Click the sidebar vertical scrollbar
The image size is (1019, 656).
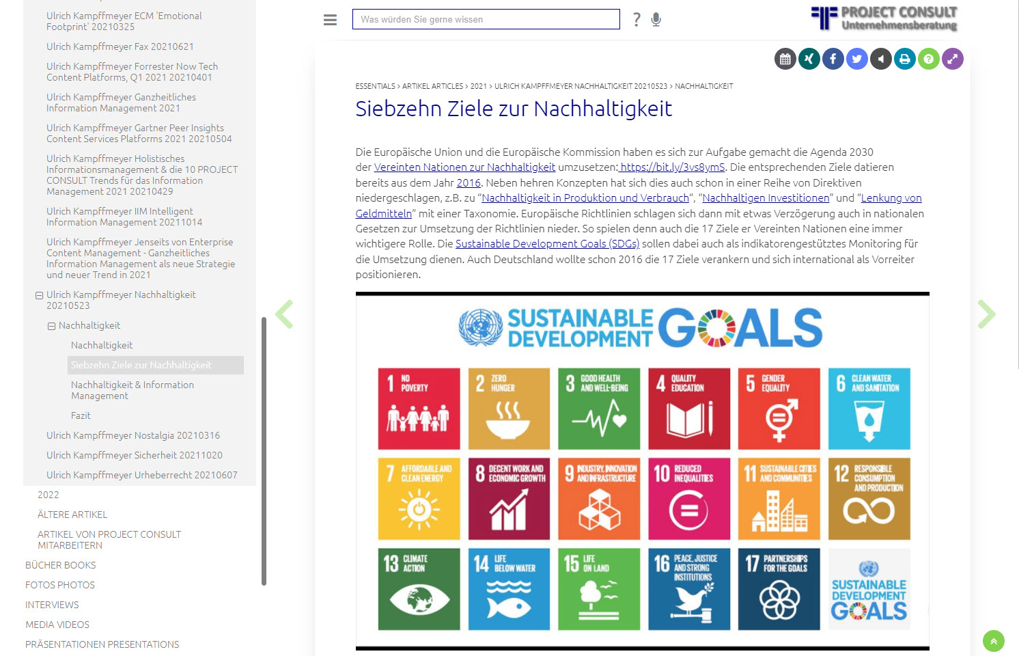click(264, 451)
